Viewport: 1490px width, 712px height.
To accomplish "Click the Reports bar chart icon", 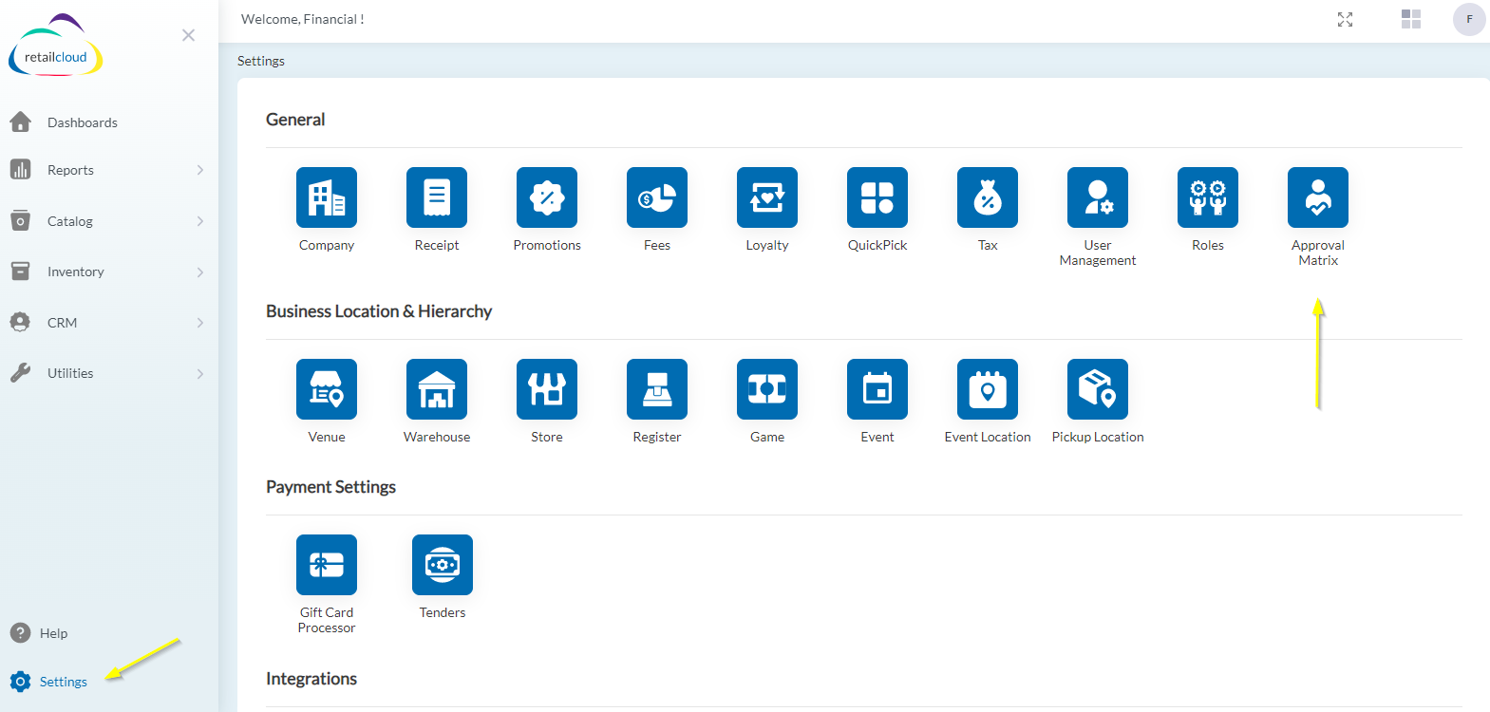I will coord(20,169).
